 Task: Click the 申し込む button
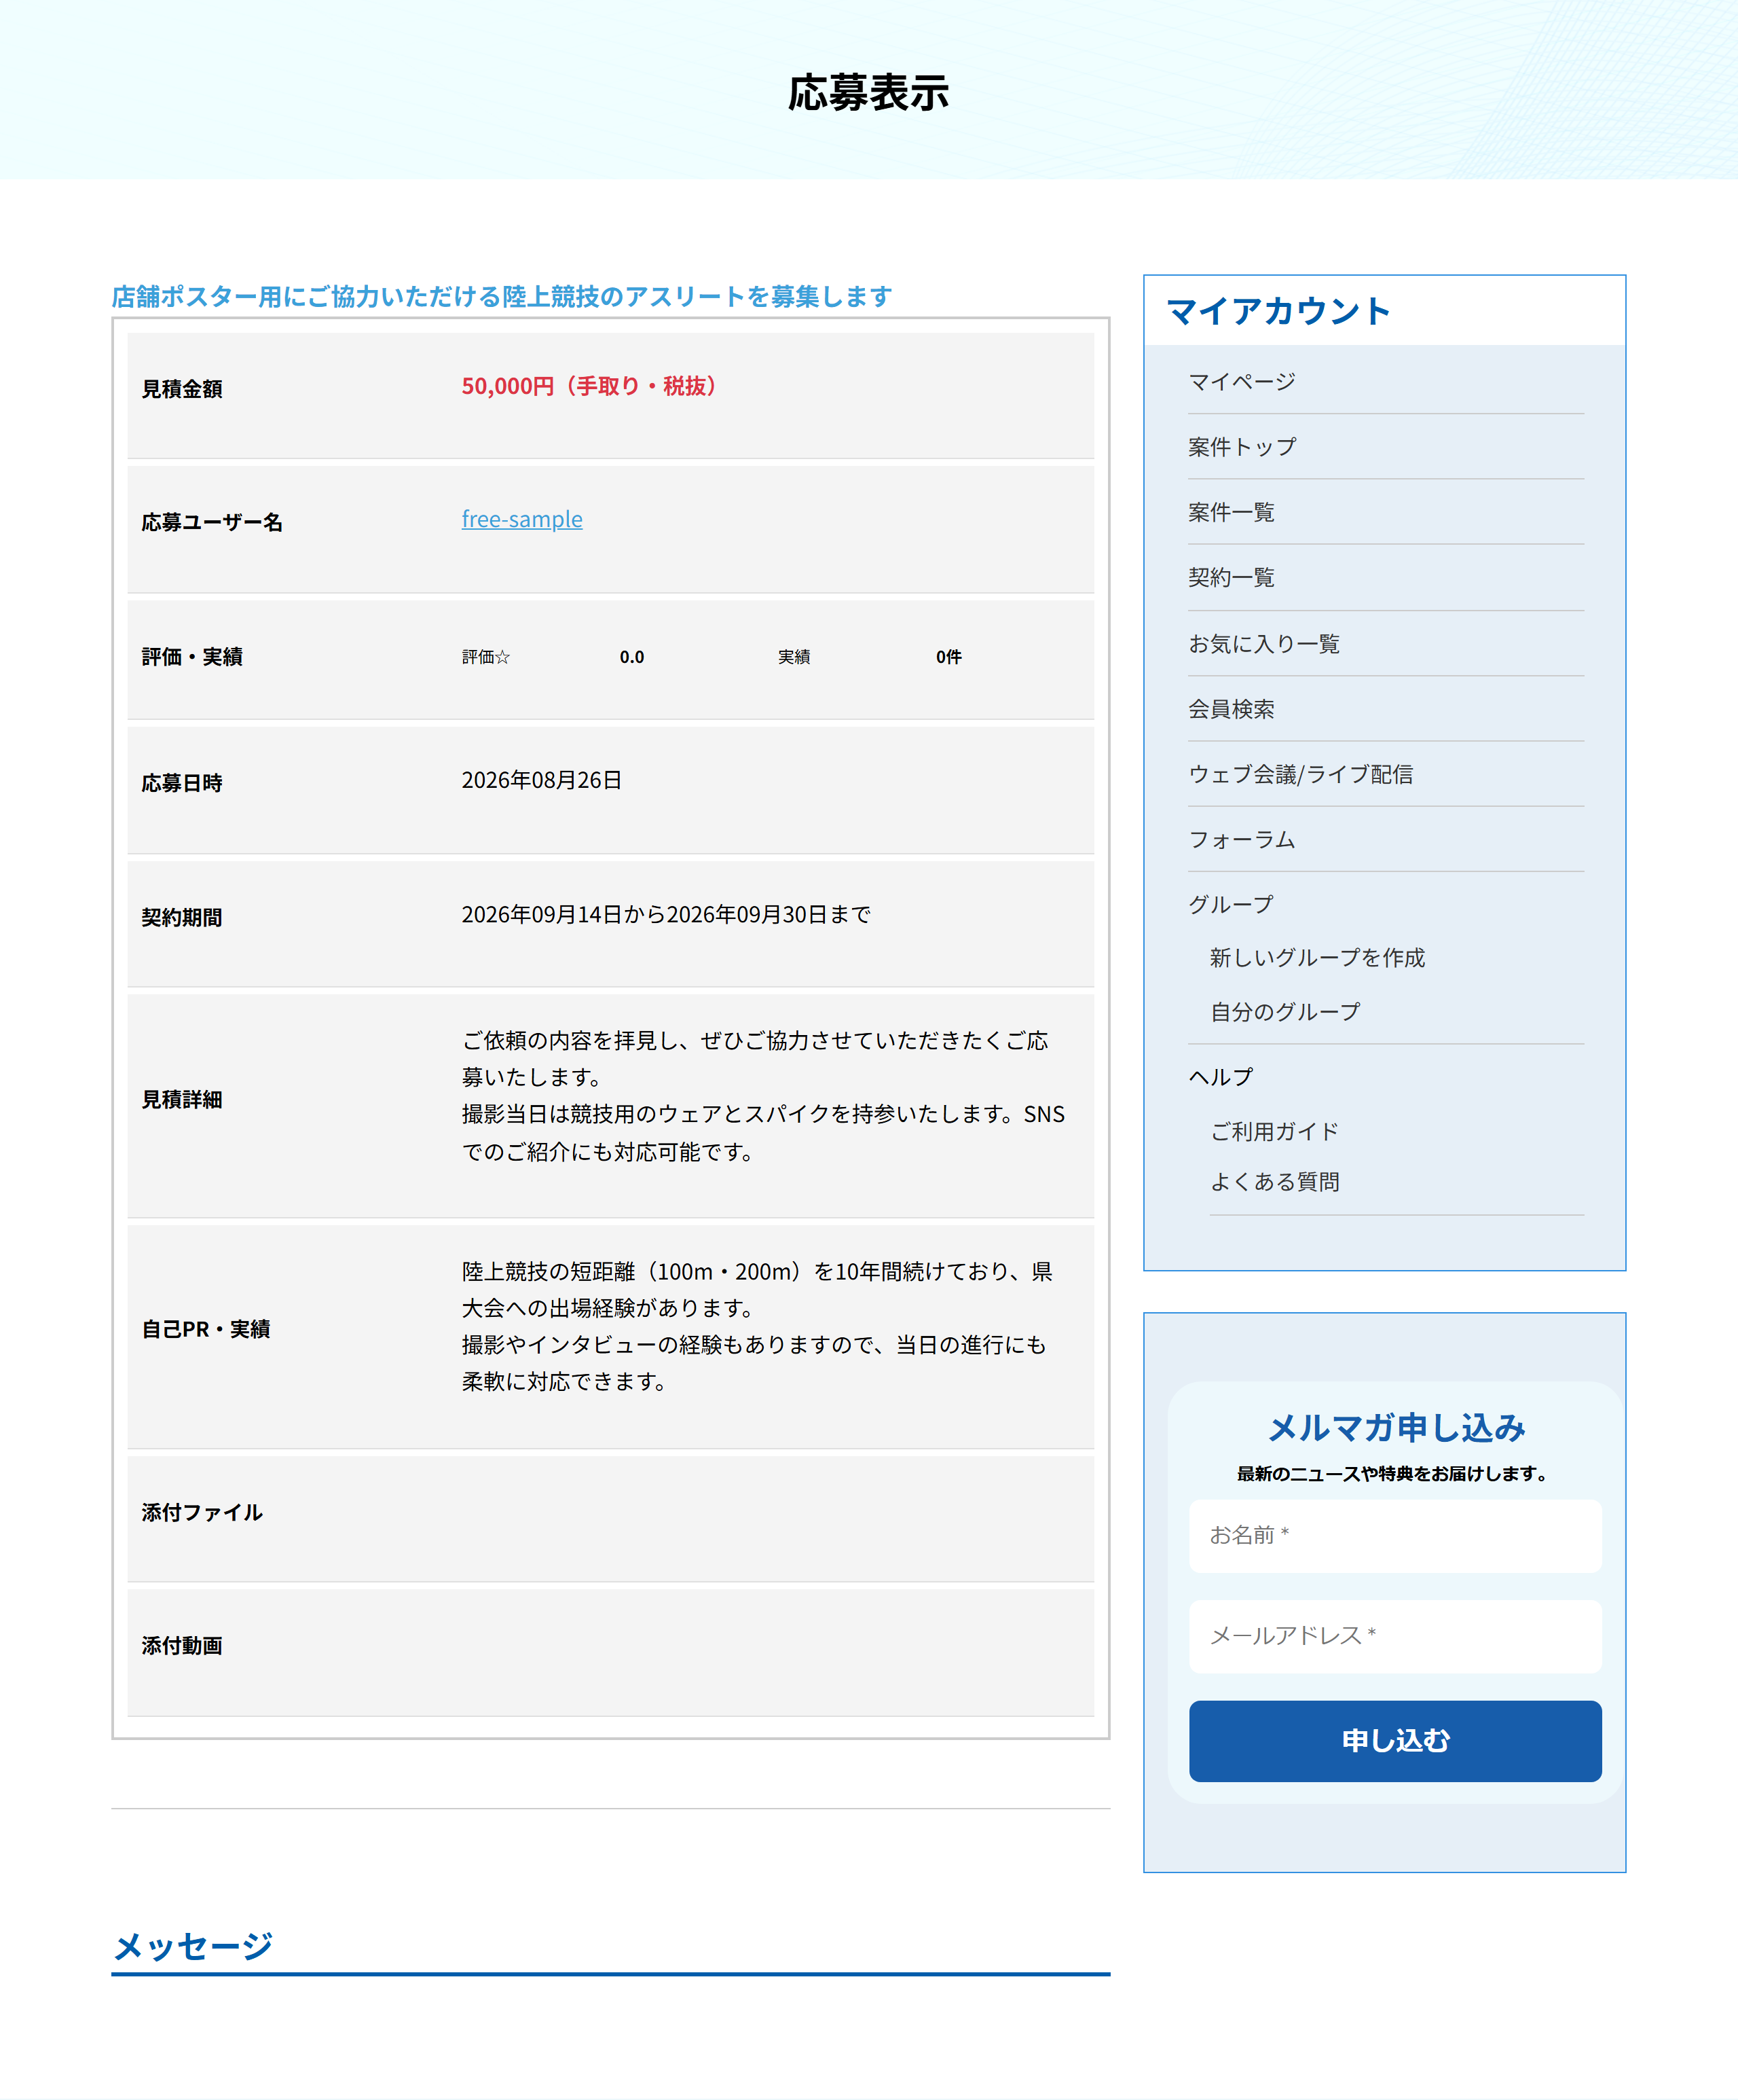1394,1741
